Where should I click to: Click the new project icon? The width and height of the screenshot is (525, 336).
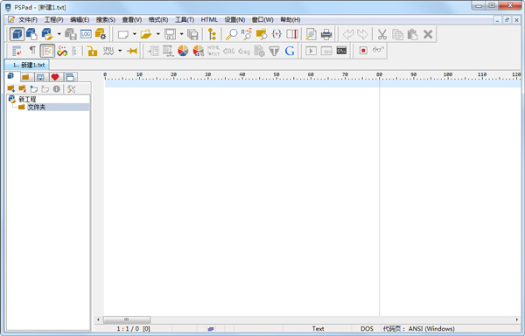point(32,34)
